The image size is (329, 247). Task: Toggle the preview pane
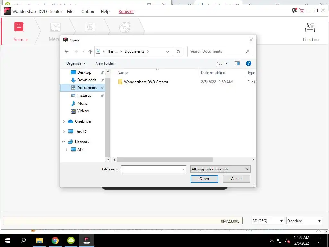pos(237,63)
